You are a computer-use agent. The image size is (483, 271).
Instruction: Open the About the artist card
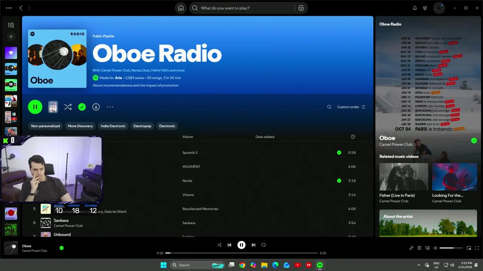click(428, 223)
